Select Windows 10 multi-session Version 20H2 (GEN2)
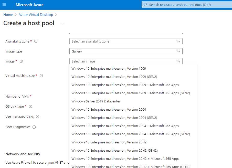 click(x=133, y=150)
